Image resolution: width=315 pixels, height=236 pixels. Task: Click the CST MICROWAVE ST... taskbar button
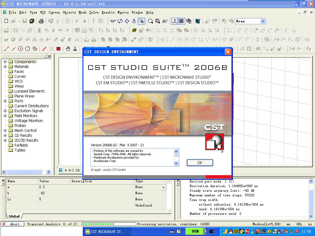point(107,232)
